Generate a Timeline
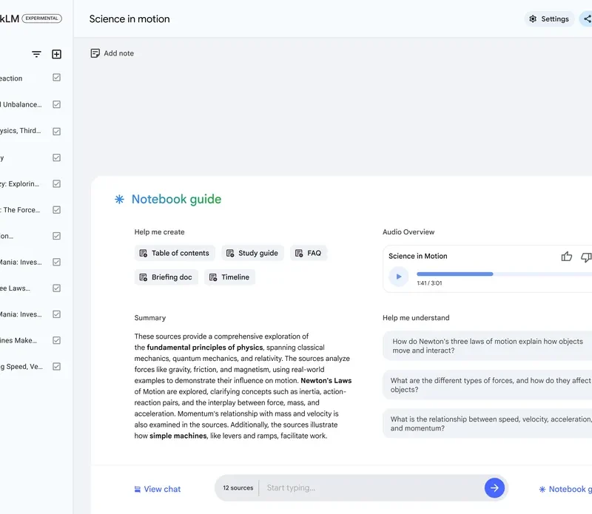The width and height of the screenshot is (592, 514). (x=229, y=277)
